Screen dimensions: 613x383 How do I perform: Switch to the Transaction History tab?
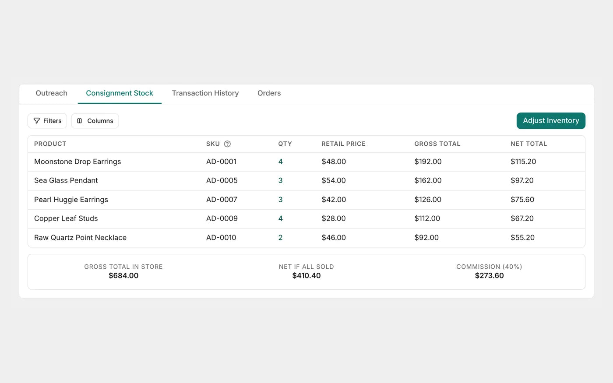click(205, 93)
